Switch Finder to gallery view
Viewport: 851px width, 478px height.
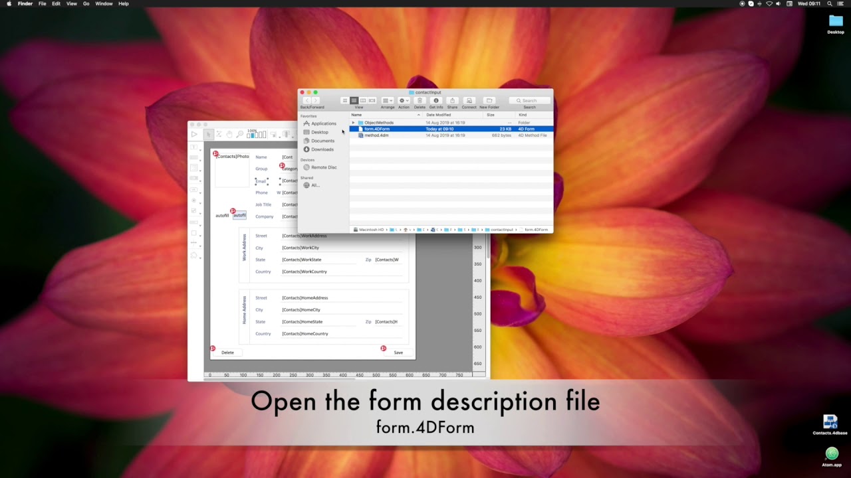point(372,100)
